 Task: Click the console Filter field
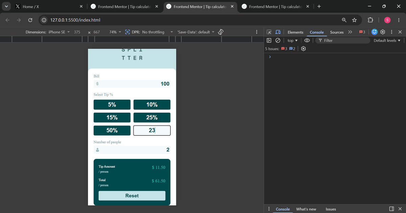pos(343,40)
